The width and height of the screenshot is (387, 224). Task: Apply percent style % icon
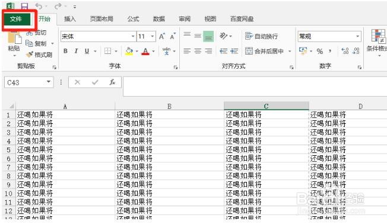pos(320,51)
